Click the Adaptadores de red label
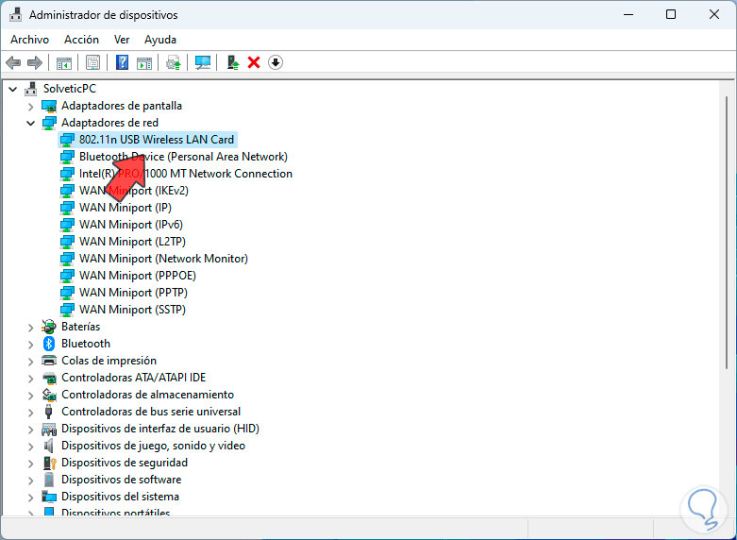737x540 pixels. click(110, 123)
